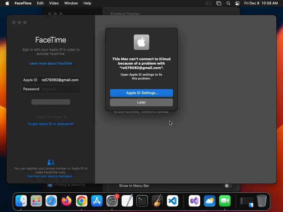Click Control Center title in Settings window
The width and height of the screenshot is (283, 212).
pos(125,14)
